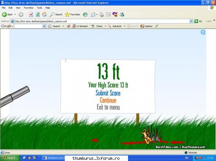Screen dimensions: 216x161
Task: Open the Windows Start menu
Action: click(10, 158)
